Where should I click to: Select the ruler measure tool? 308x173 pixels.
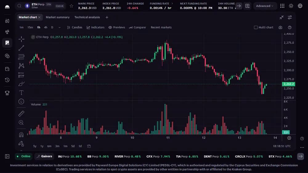click(21, 114)
